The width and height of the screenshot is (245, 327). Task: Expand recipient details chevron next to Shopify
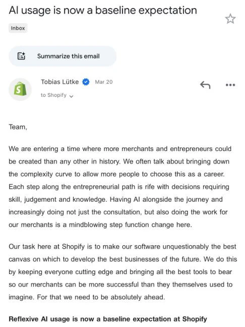click(71, 96)
